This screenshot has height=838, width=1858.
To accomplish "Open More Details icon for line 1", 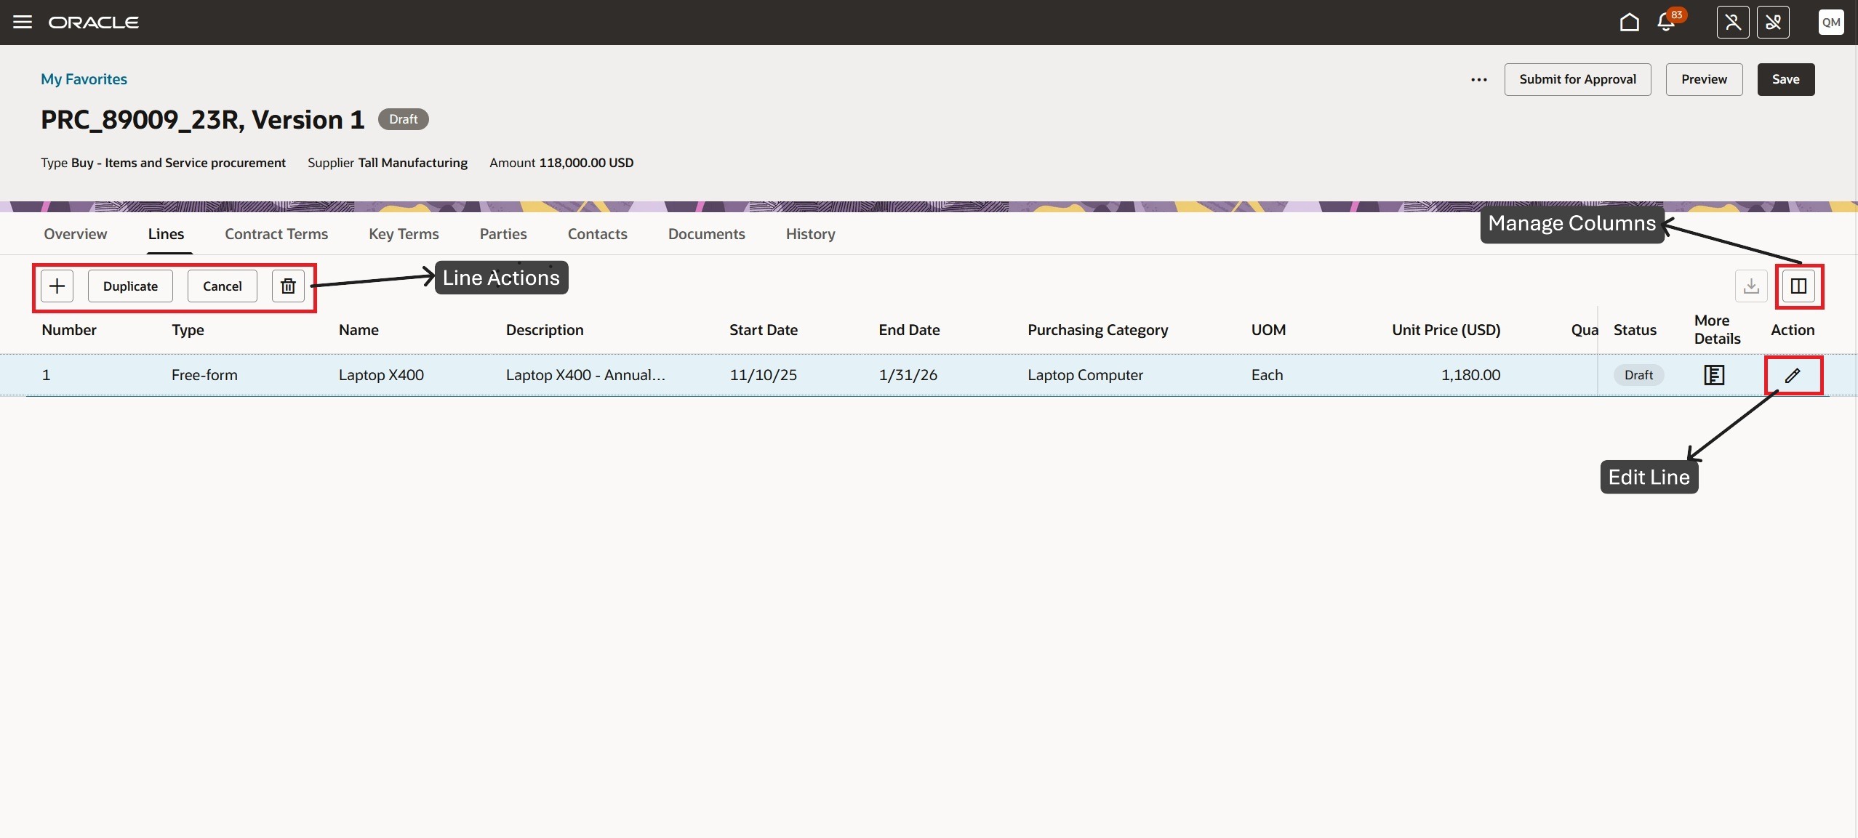I will click(x=1714, y=375).
